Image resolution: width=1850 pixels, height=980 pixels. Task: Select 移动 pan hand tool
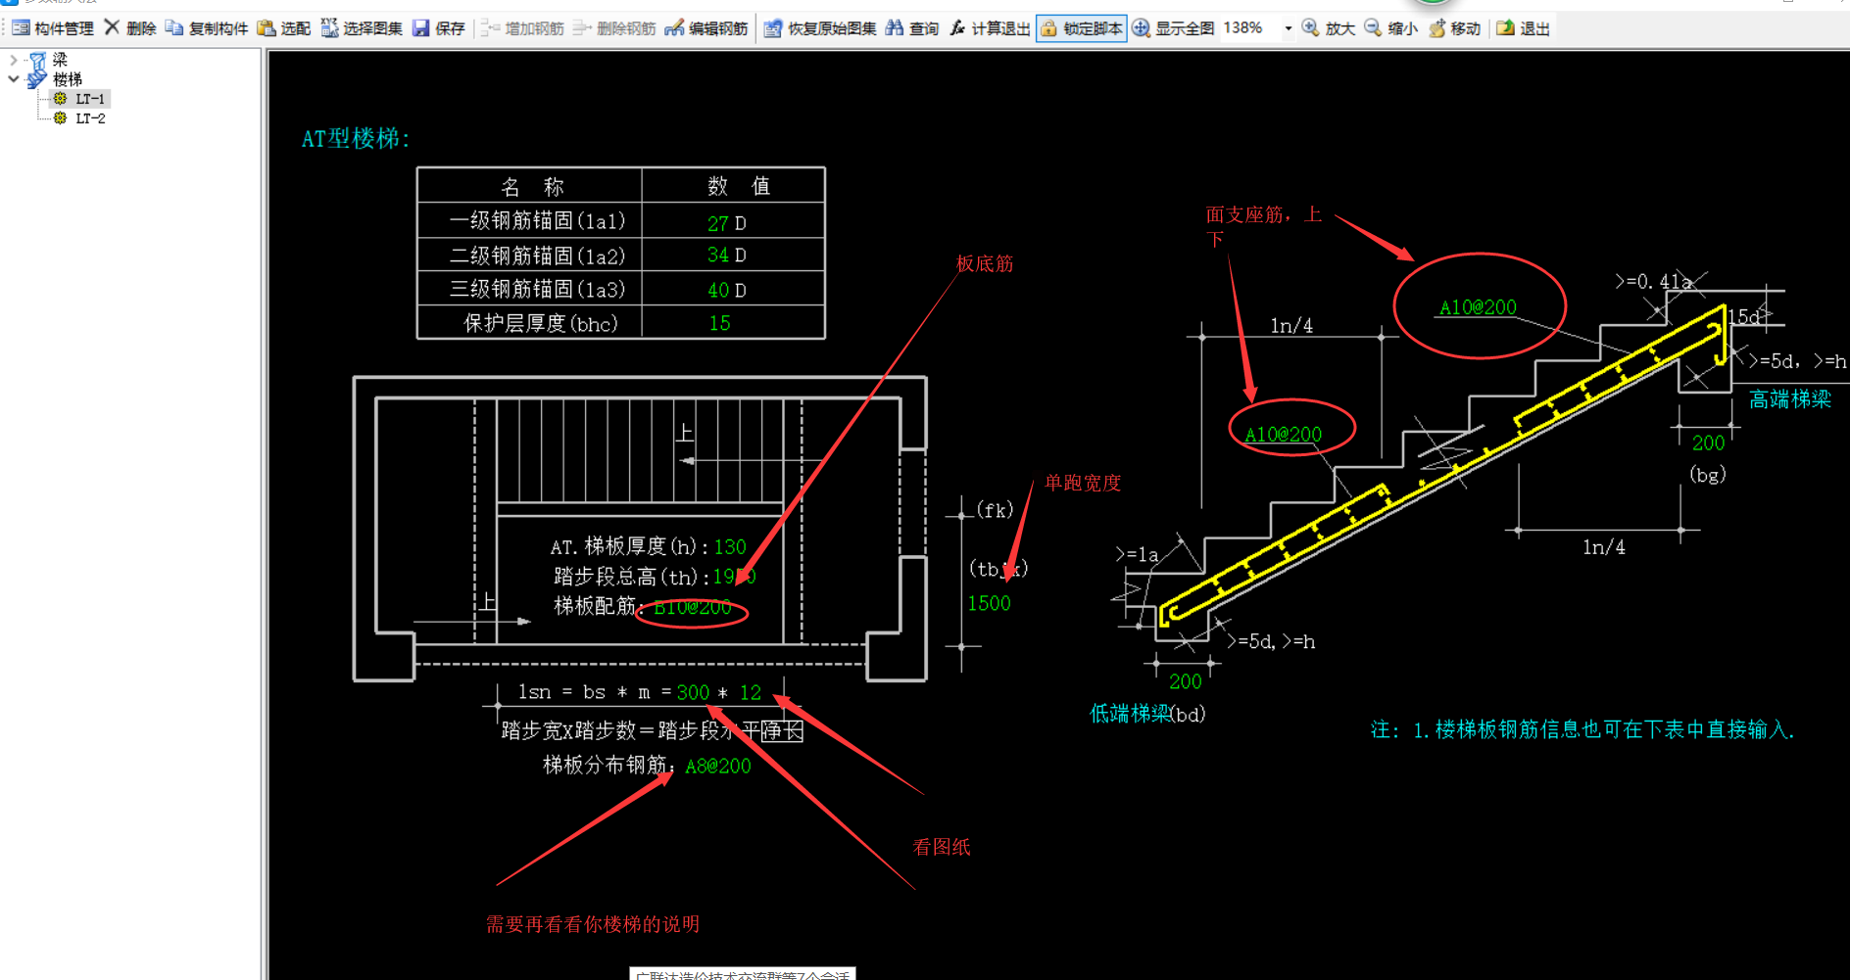[1454, 28]
